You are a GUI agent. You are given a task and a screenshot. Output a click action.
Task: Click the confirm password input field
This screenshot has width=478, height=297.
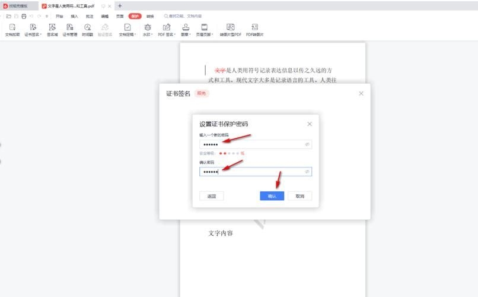pyautogui.click(x=256, y=172)
